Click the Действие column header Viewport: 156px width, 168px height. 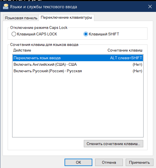[x=22, y=50]
